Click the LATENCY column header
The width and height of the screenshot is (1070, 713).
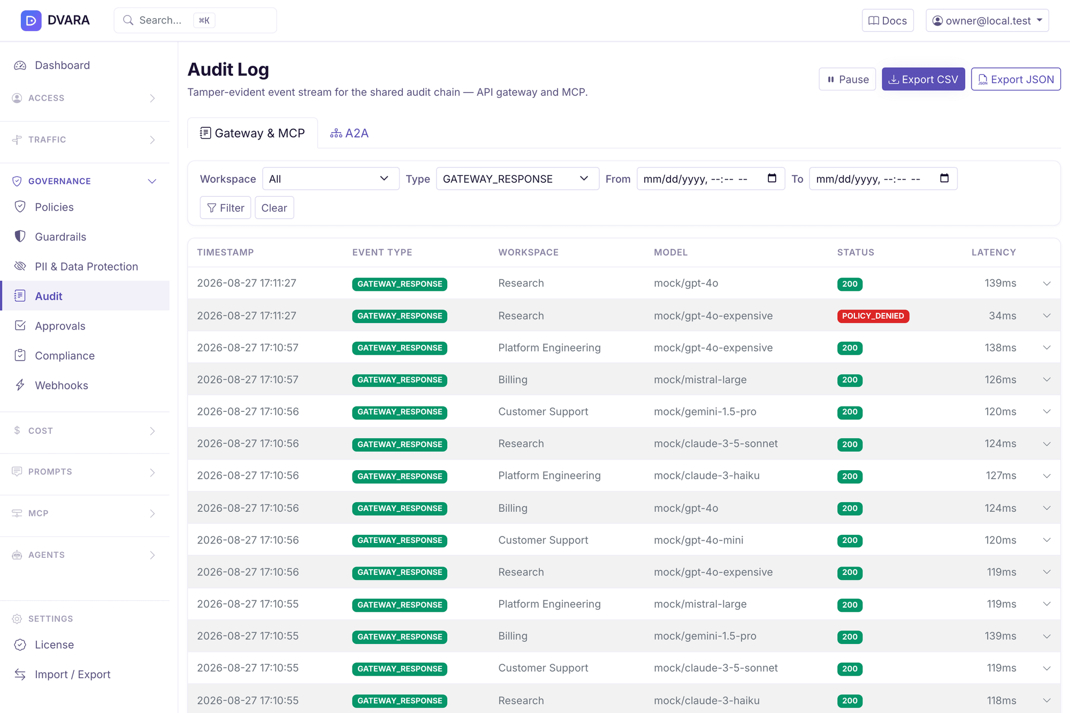(x=993, y=252)
